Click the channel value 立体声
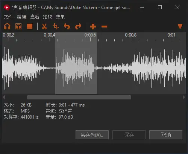Screen dimensions: 188x154 [65, 111]
